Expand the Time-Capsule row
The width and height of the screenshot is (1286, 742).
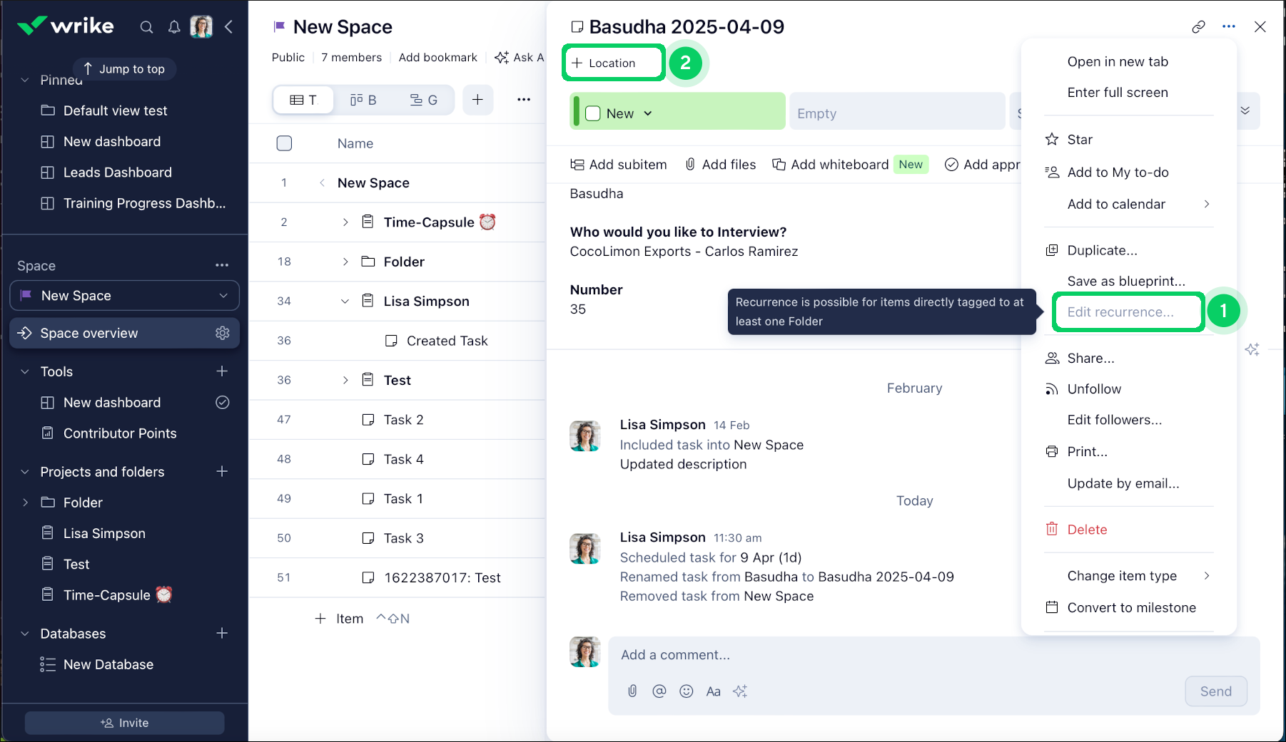click(345, 222)
